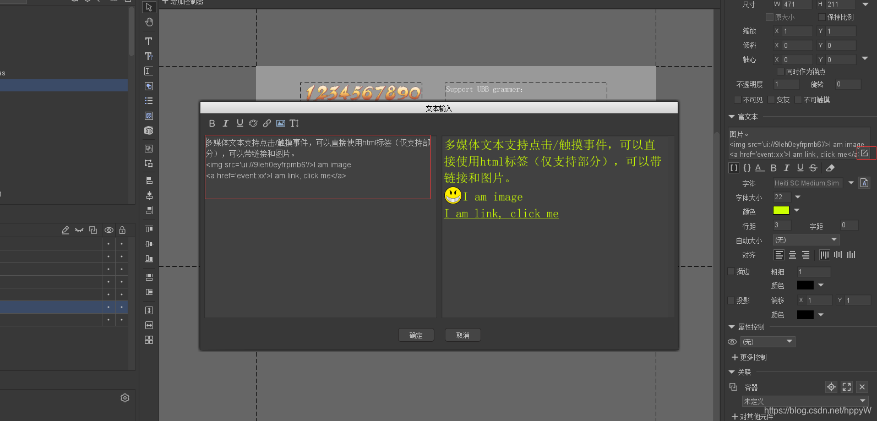Insert an image via the dialog's picture icon
This screenshot has height=421, width=877.
(281, 123)
